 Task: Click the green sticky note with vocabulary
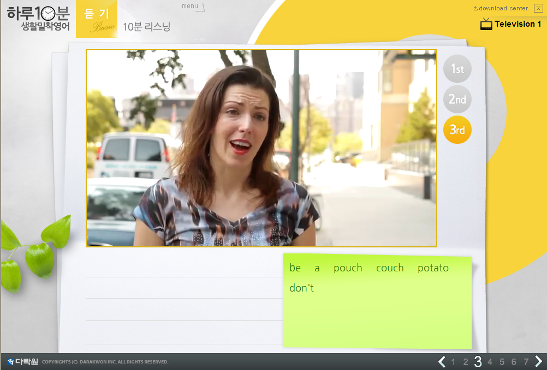tap(377, 301)
